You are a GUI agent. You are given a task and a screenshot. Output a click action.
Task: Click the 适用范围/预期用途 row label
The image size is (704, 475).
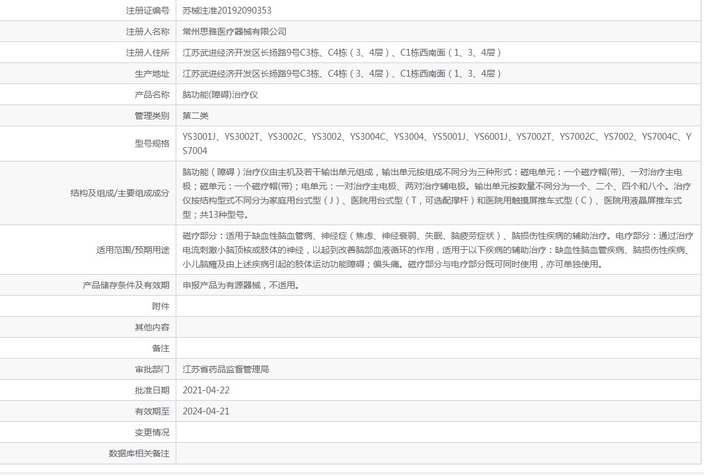coord(133,250)
